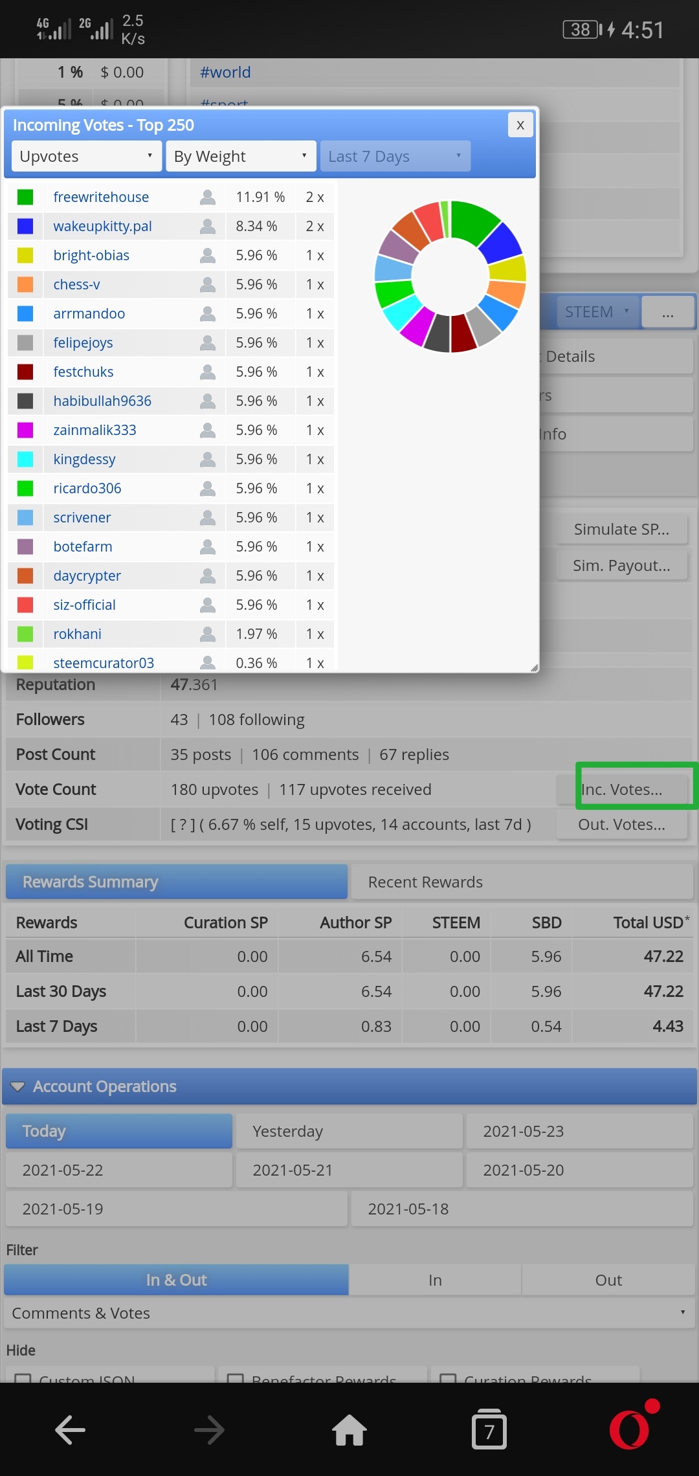699x1476 pixels.
Task: Go to the browser home page
Action: tap(349, 1429)
